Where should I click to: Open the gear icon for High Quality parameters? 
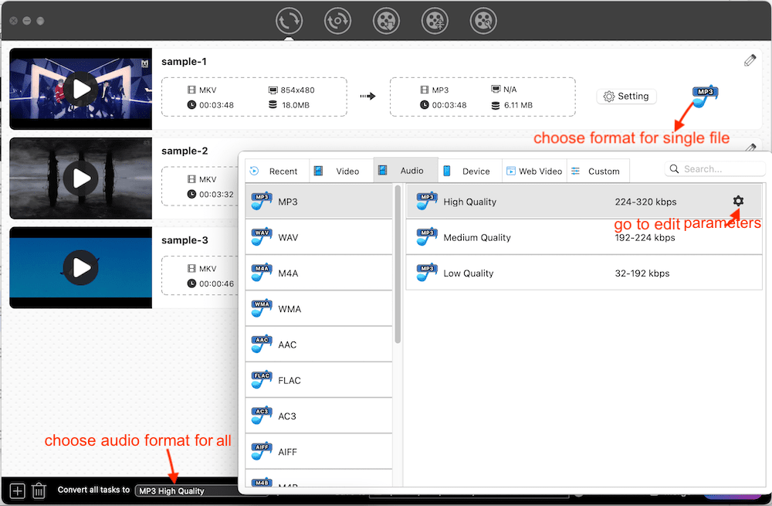pyautogui.click(x=738, y=202)
